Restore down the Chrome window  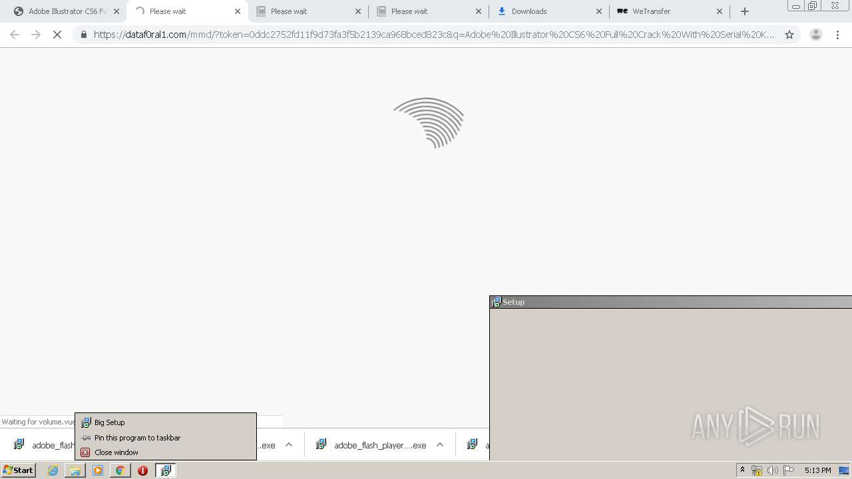[813, 6]
